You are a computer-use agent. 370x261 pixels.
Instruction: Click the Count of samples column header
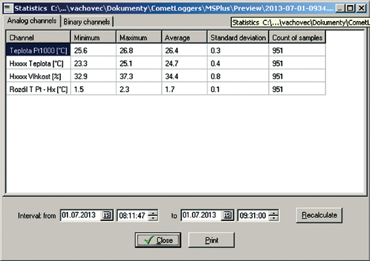click(297, 37)
